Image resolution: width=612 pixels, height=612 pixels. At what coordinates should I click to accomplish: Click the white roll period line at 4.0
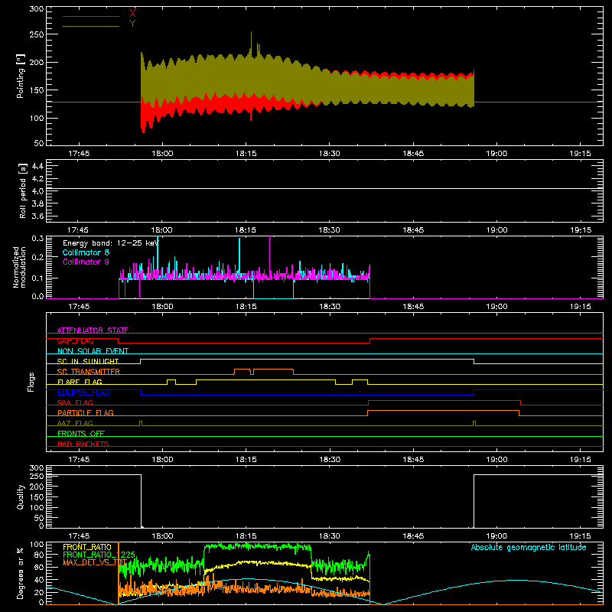point(324,188)
